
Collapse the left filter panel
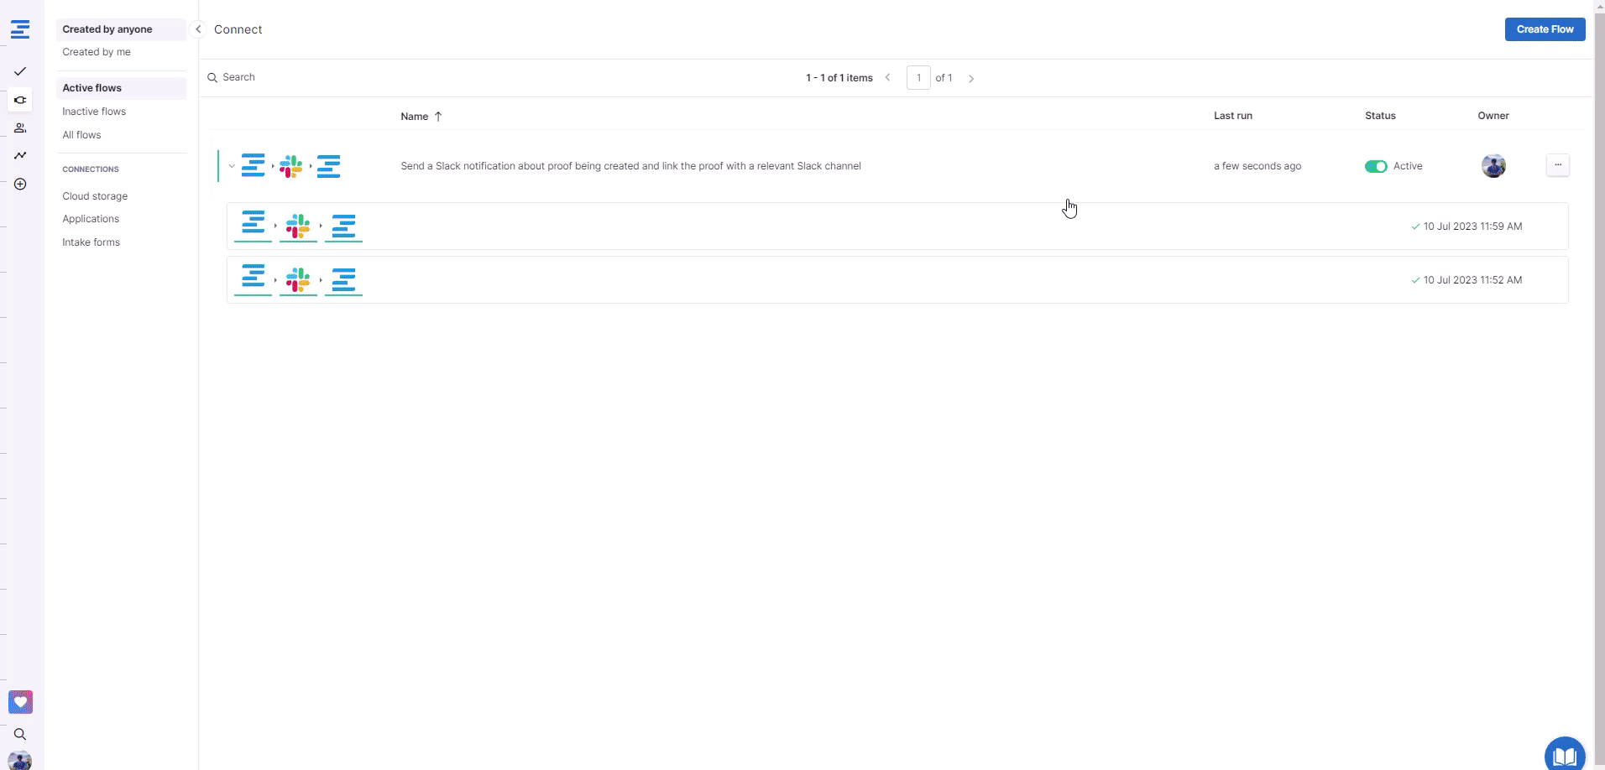[198, 29]
